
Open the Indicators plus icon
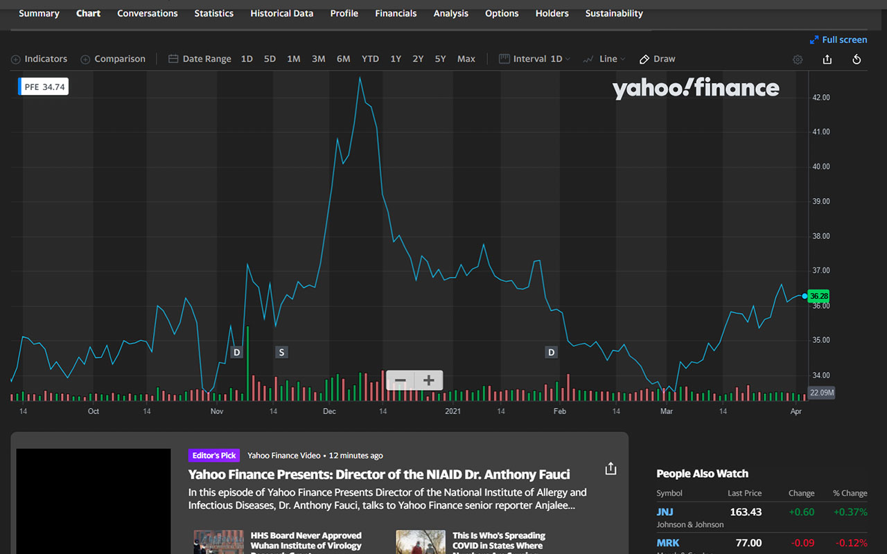click(15, 60)
